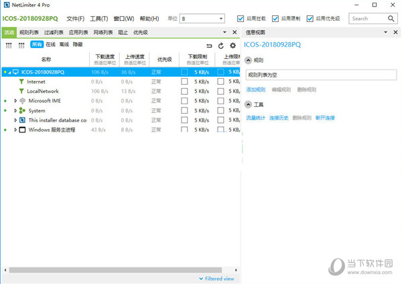
Task: Click the 流量统计 link
Action: 256,118
